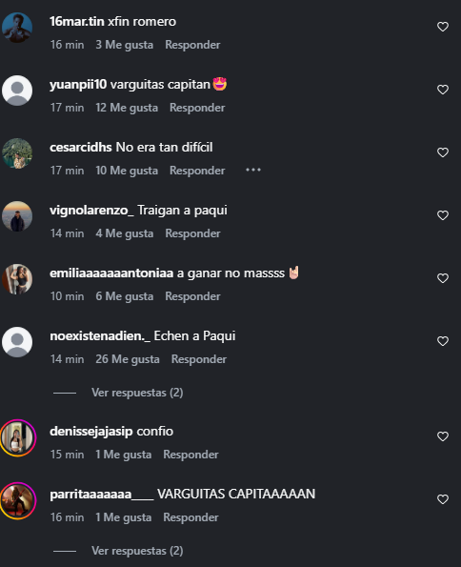Open the denissejajasip story avatar
This screenshot has width=461, height=567.
coord(17,437)
